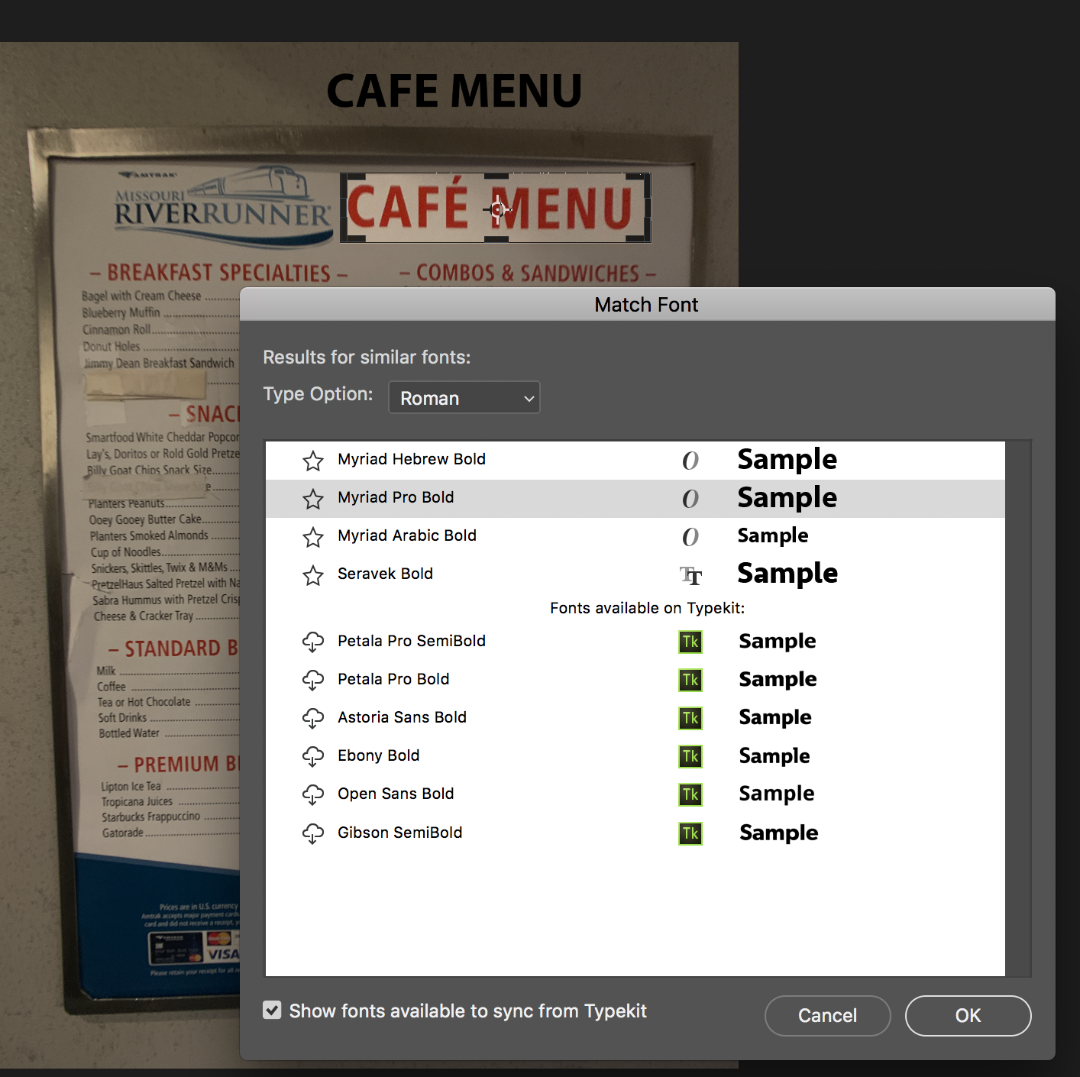Image resolution: width=1080 pixels, height=1077 pixels.
Task: Click Sample preview for Seravek Bold
Action: 787,574
